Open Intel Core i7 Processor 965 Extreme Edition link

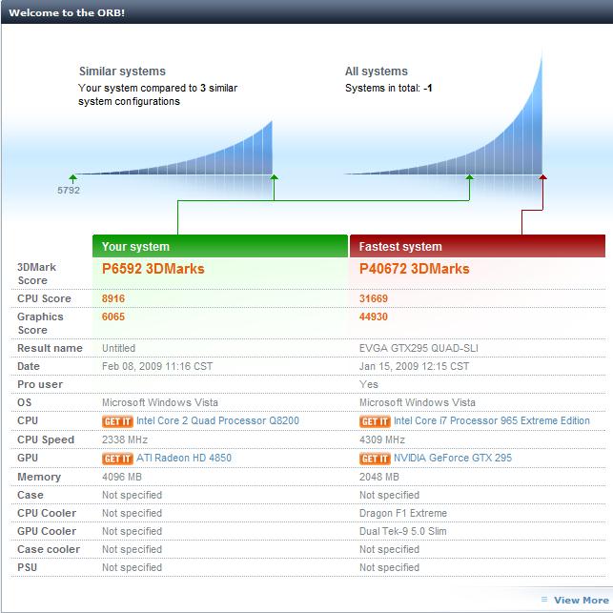pyautogui.click(x=492, y=420)
